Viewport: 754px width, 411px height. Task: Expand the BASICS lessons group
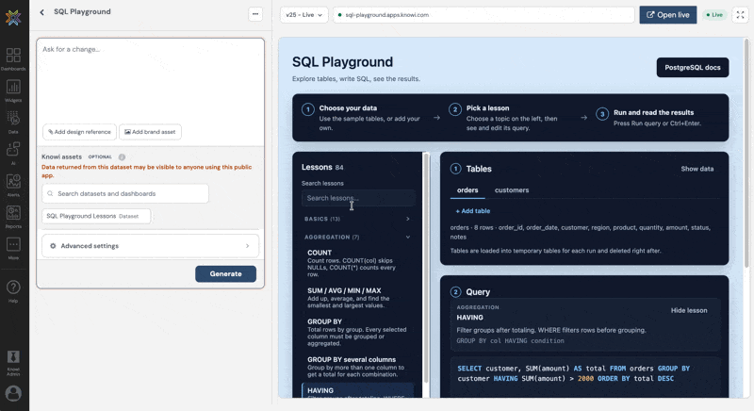click(x=357, y=219)
